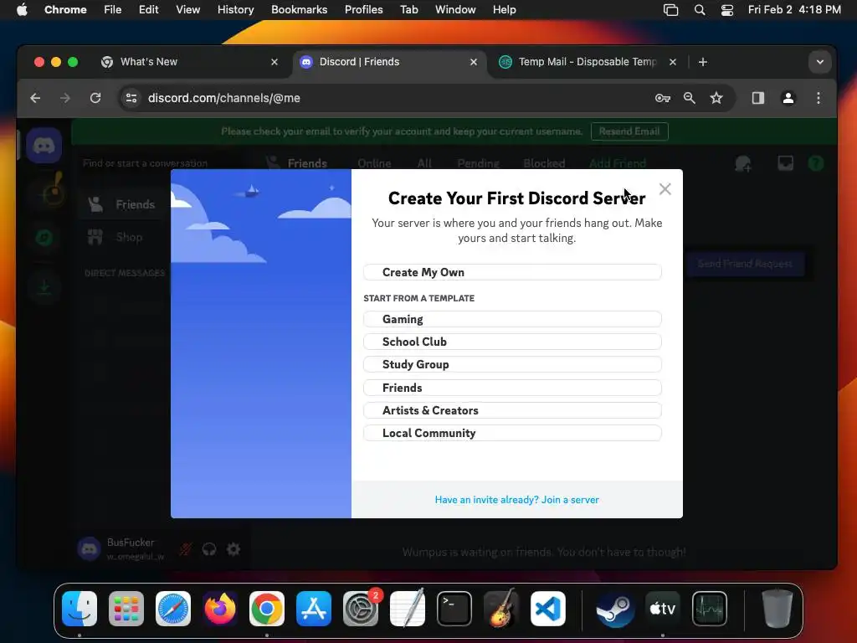Open the Explore Discoverable Servers compass icon

[44, 237]
